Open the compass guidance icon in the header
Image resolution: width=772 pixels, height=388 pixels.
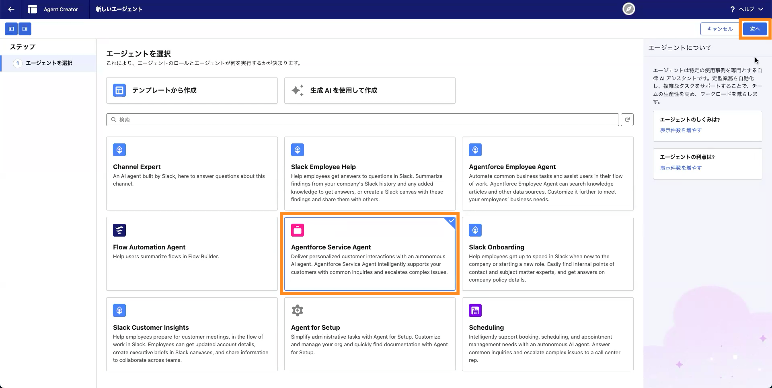click(x=628, y=9)
